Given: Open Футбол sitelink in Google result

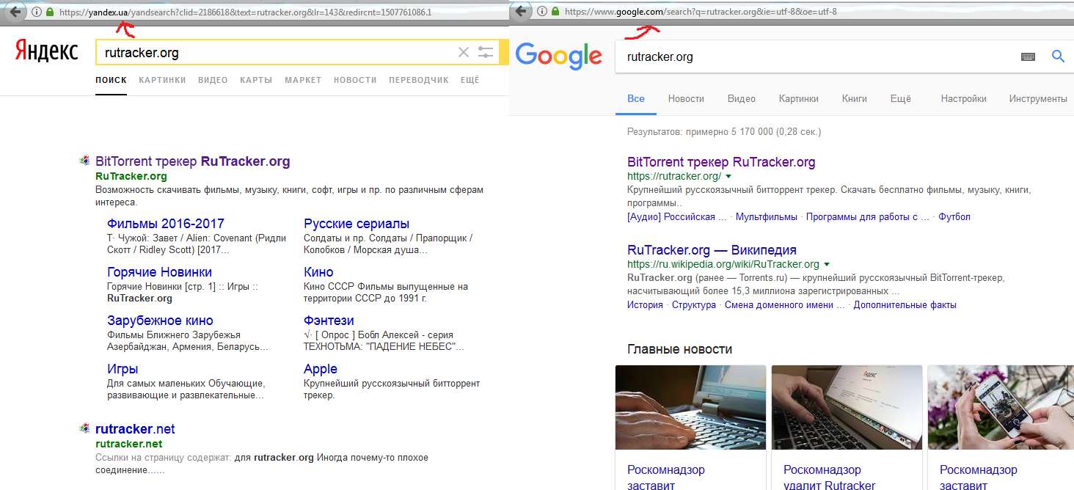Looking at the screenshot, I should click(x=954, y=216).
